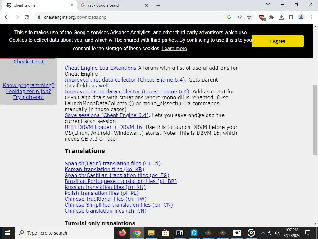Download Improved .net data collector
The image size is (318, 239).
pyautogui.click(x=125, y=80)
